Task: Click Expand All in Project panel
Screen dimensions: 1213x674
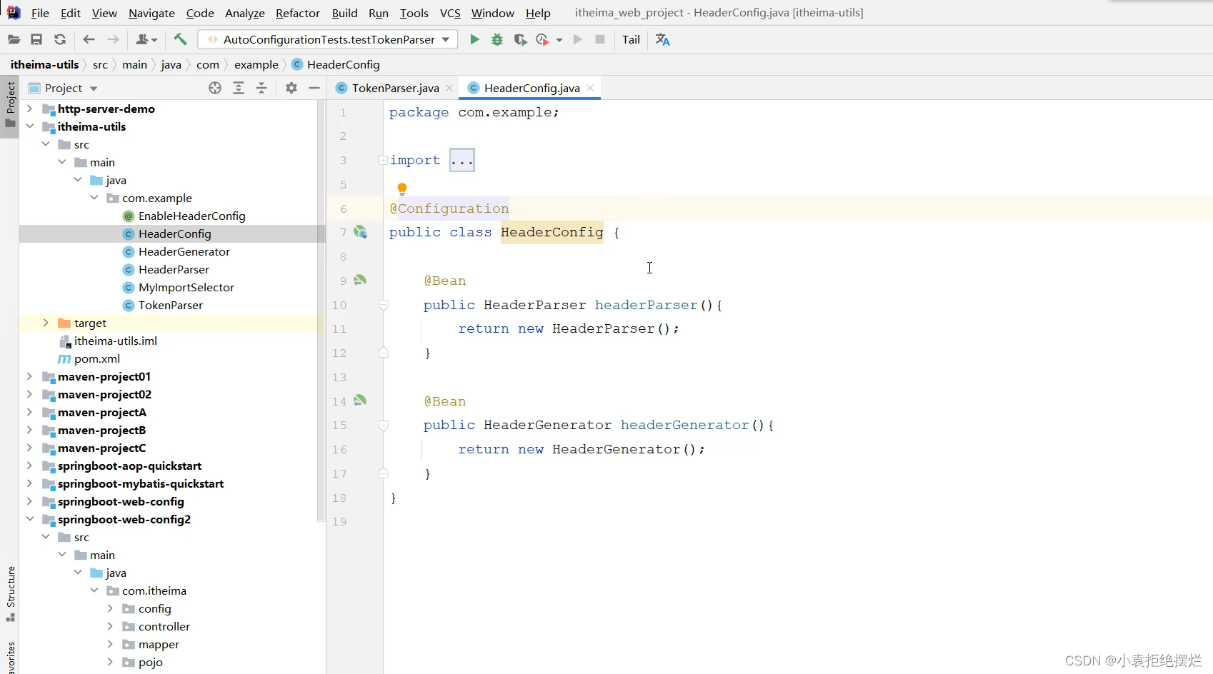Action: (239, 88)
